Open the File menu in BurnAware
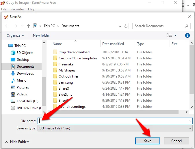 point(4,9)
